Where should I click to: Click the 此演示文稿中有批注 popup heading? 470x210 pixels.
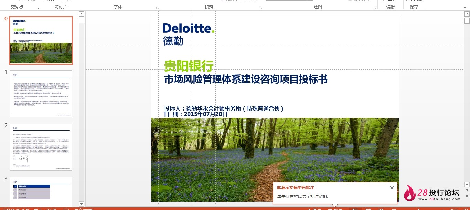(x=296, y=188)
